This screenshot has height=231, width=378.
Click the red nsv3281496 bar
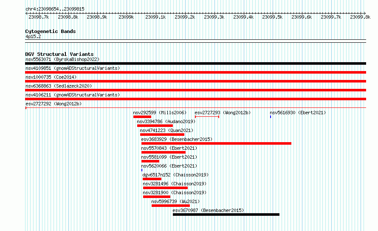[165, 188]
